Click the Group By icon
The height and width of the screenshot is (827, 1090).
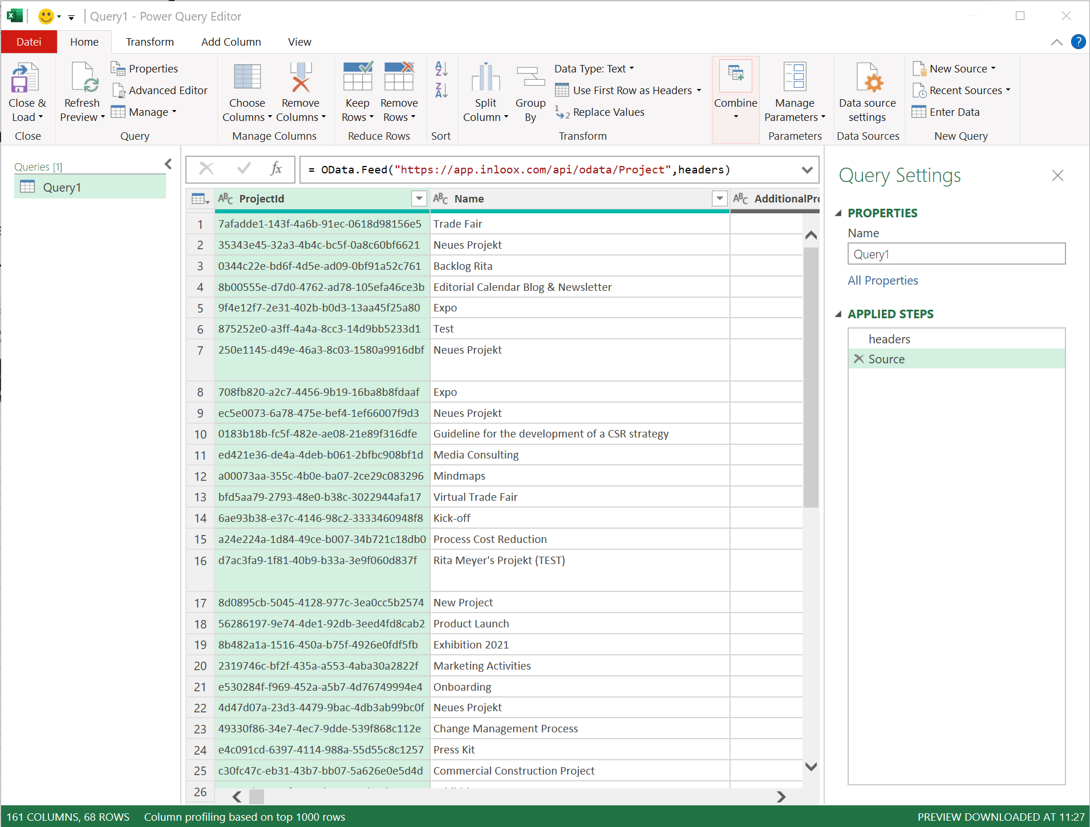click(530, 78)
